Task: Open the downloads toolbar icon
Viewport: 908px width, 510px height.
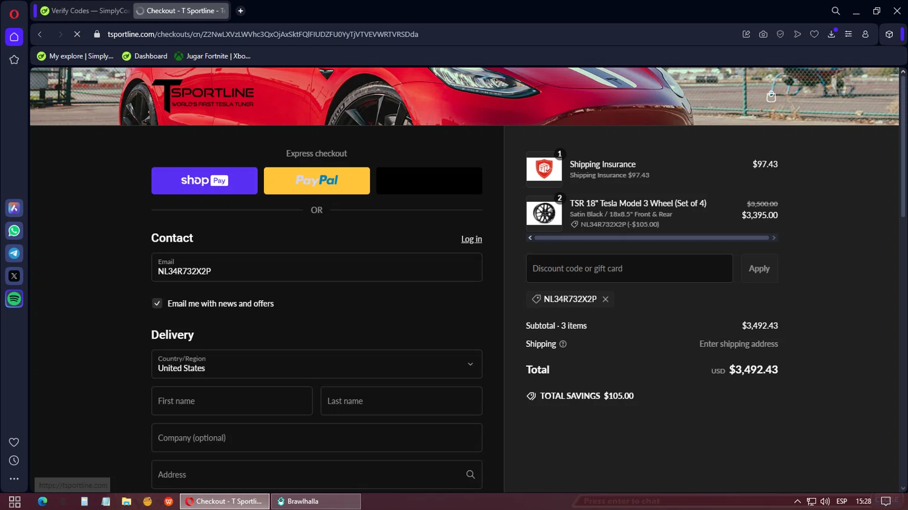Action: click(831, 34)
